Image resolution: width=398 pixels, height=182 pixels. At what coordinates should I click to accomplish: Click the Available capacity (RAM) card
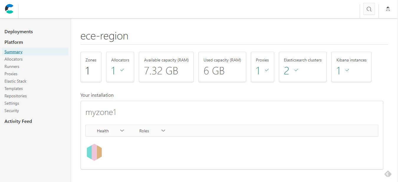[166, 67]
